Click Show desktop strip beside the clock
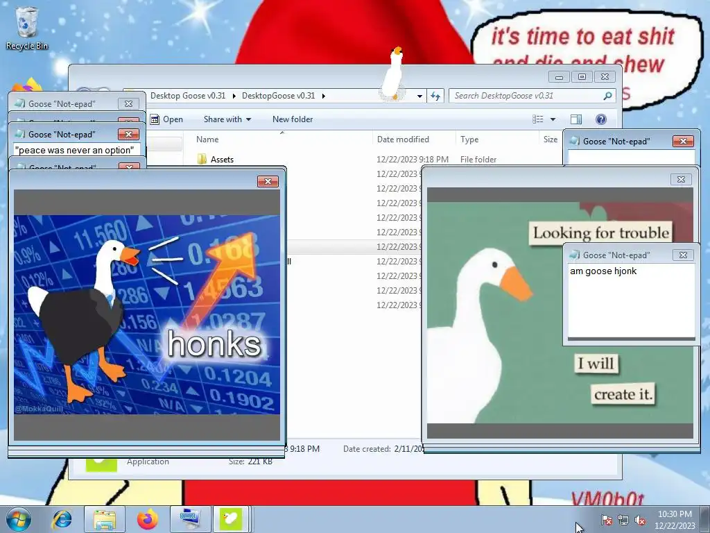This screenshot has height=533, width=710. click(705, 520)
